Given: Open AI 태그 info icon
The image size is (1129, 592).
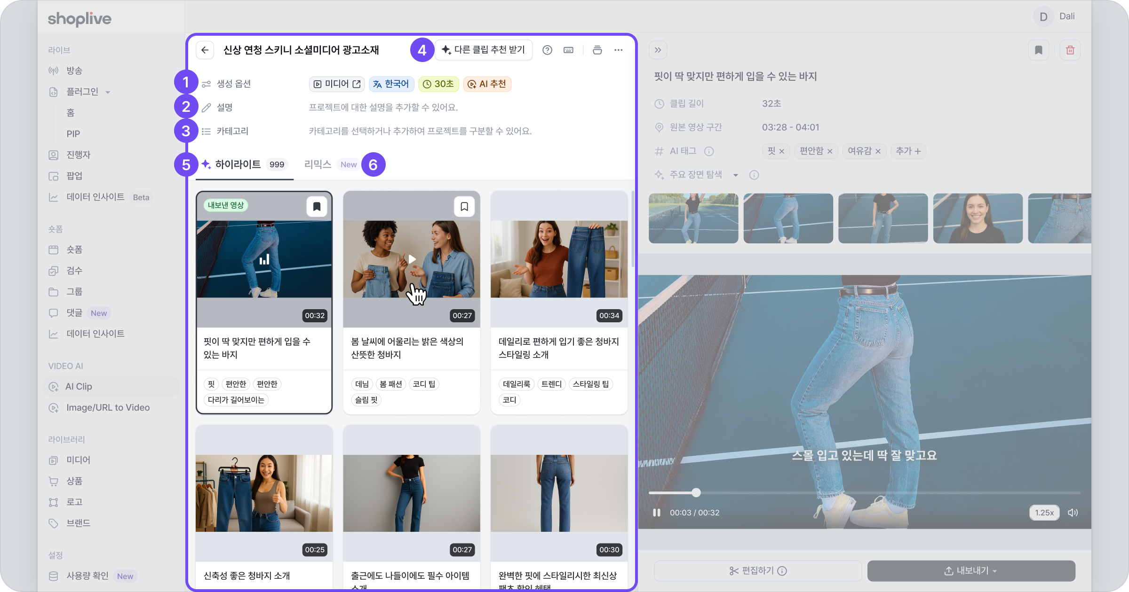Looking at the screenshot, I should pyautogui.click(x=709, y=151).
